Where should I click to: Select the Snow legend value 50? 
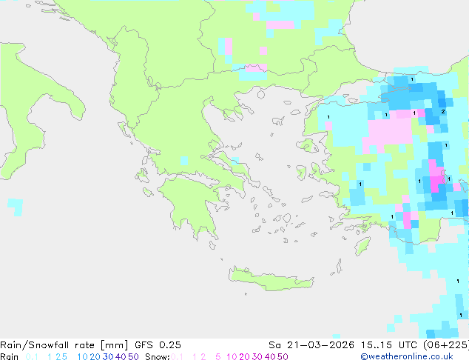283,357
